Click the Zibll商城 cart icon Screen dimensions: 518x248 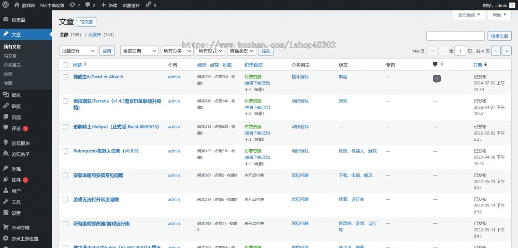tap(6, 227)
